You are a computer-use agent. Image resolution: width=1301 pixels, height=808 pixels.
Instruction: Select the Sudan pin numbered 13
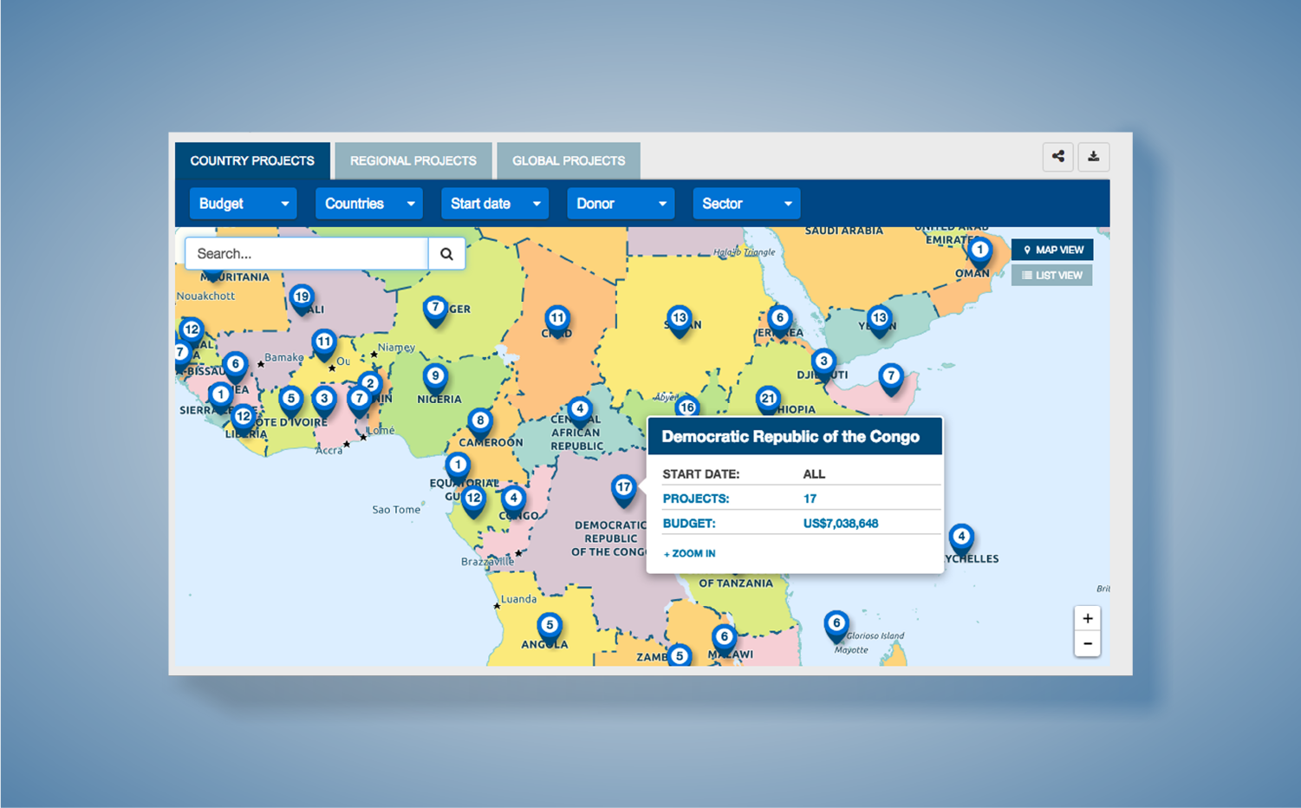(680, 321)
